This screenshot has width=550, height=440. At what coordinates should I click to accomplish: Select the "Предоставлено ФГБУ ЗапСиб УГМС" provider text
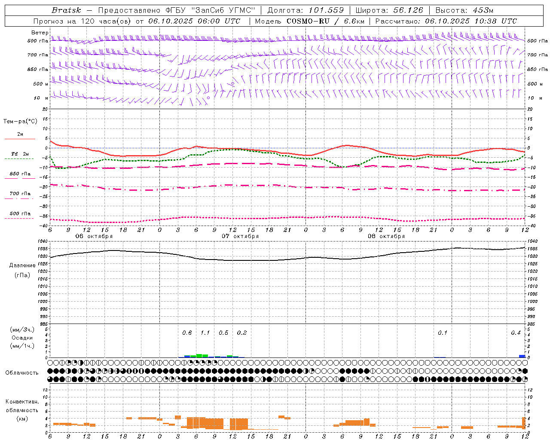177,10
